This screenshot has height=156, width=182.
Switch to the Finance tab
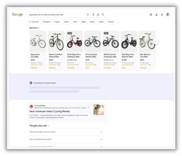pyautogui.click(x=111, y=22)
